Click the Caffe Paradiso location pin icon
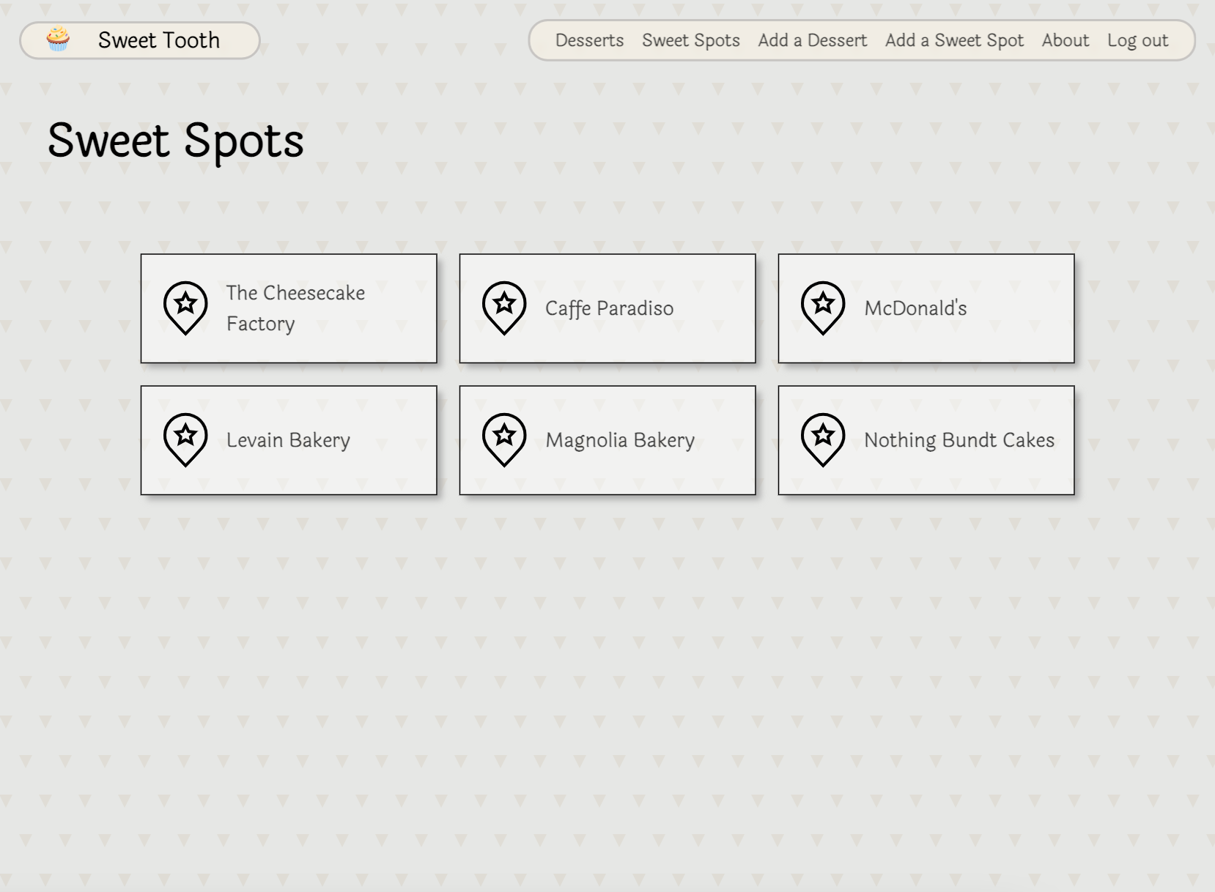Screen dimensions: 1215x892 pyautogui.click(x=504, y=308)
